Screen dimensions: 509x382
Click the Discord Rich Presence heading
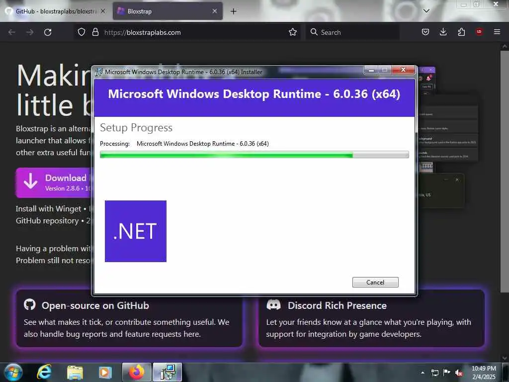[337, 306]
